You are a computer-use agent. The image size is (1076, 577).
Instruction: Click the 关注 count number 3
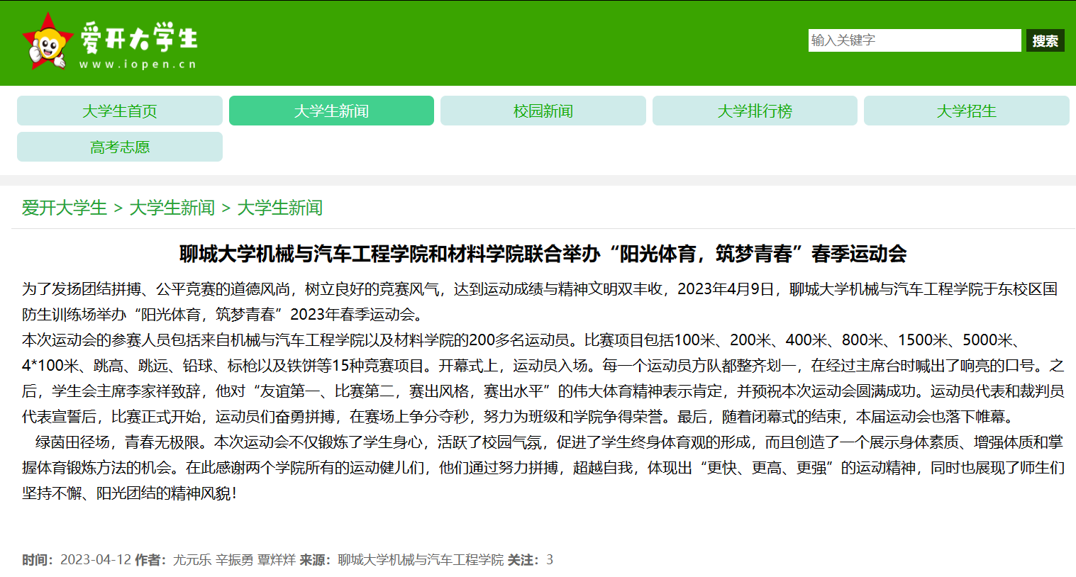[x=550, y=560]
